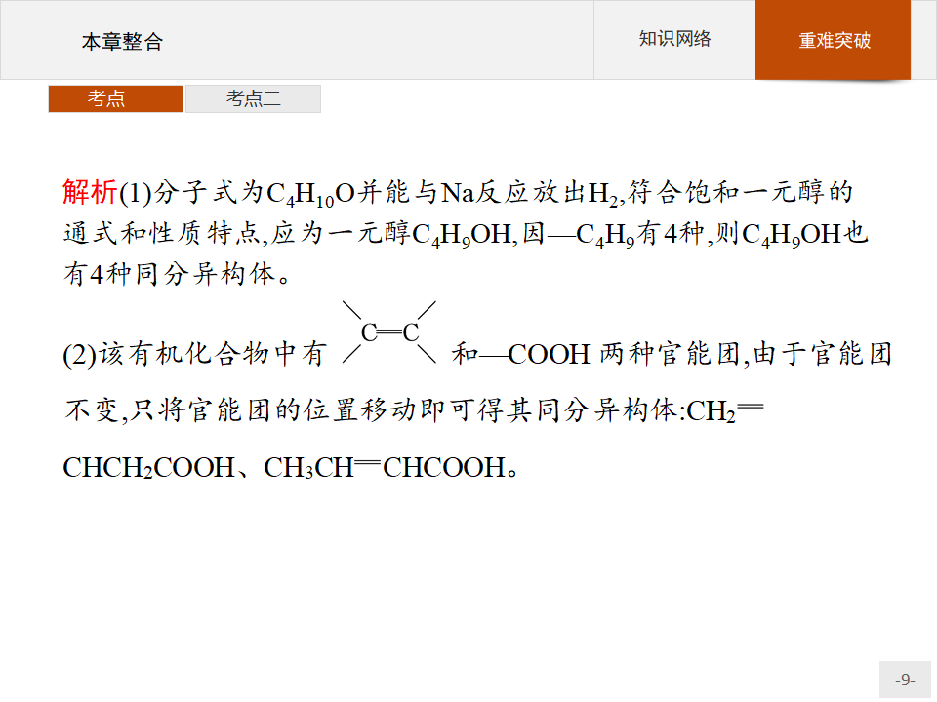Click the formula CHCH₂COOH
Viewport: 937px width, 702px height.
[148, 467]
